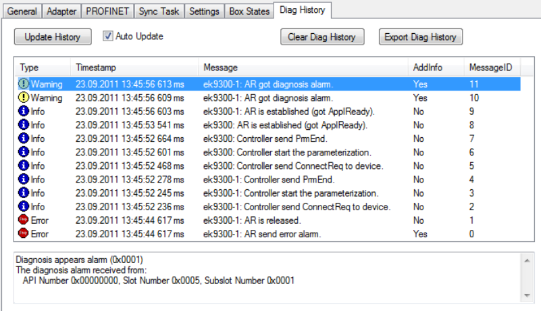The height and width of the screenshot is (311, 541).
Task: Open the Box States tab
Action: (248, 11)
